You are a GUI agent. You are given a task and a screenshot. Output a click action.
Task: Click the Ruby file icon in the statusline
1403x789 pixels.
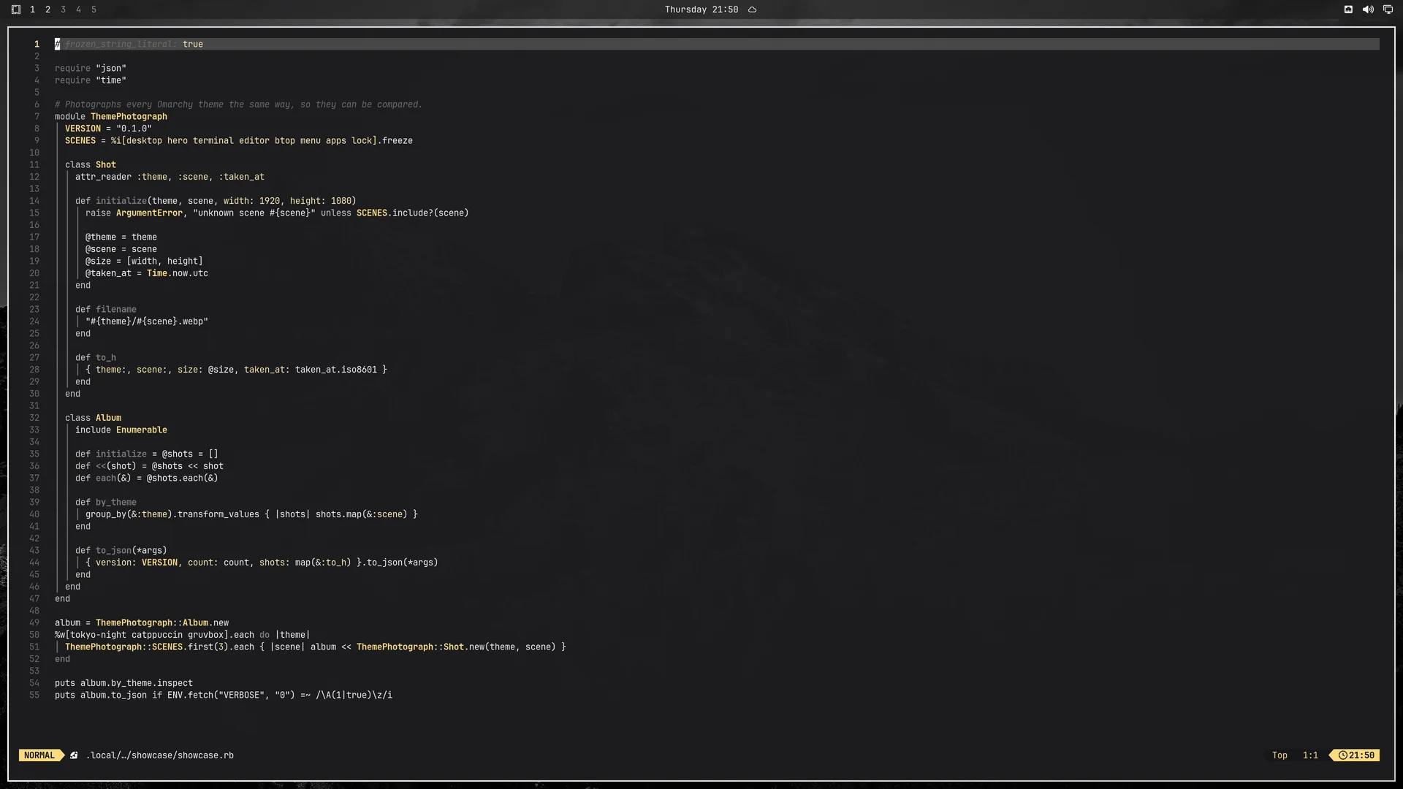[74, 755]
